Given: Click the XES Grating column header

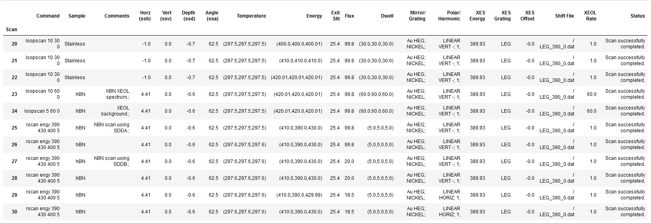Looking at the screenshot, I should 502,16.
